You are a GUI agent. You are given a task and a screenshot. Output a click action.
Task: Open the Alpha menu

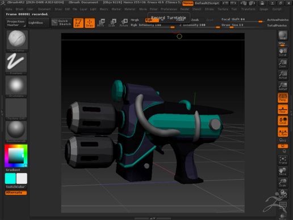click(9, 9)
